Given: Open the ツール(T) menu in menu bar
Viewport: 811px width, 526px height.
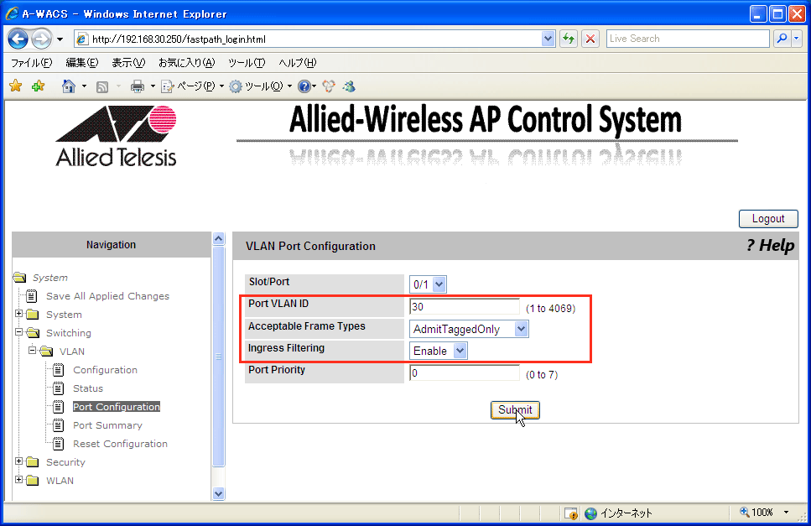Looking at the screenshot, I should pos(247,63).
